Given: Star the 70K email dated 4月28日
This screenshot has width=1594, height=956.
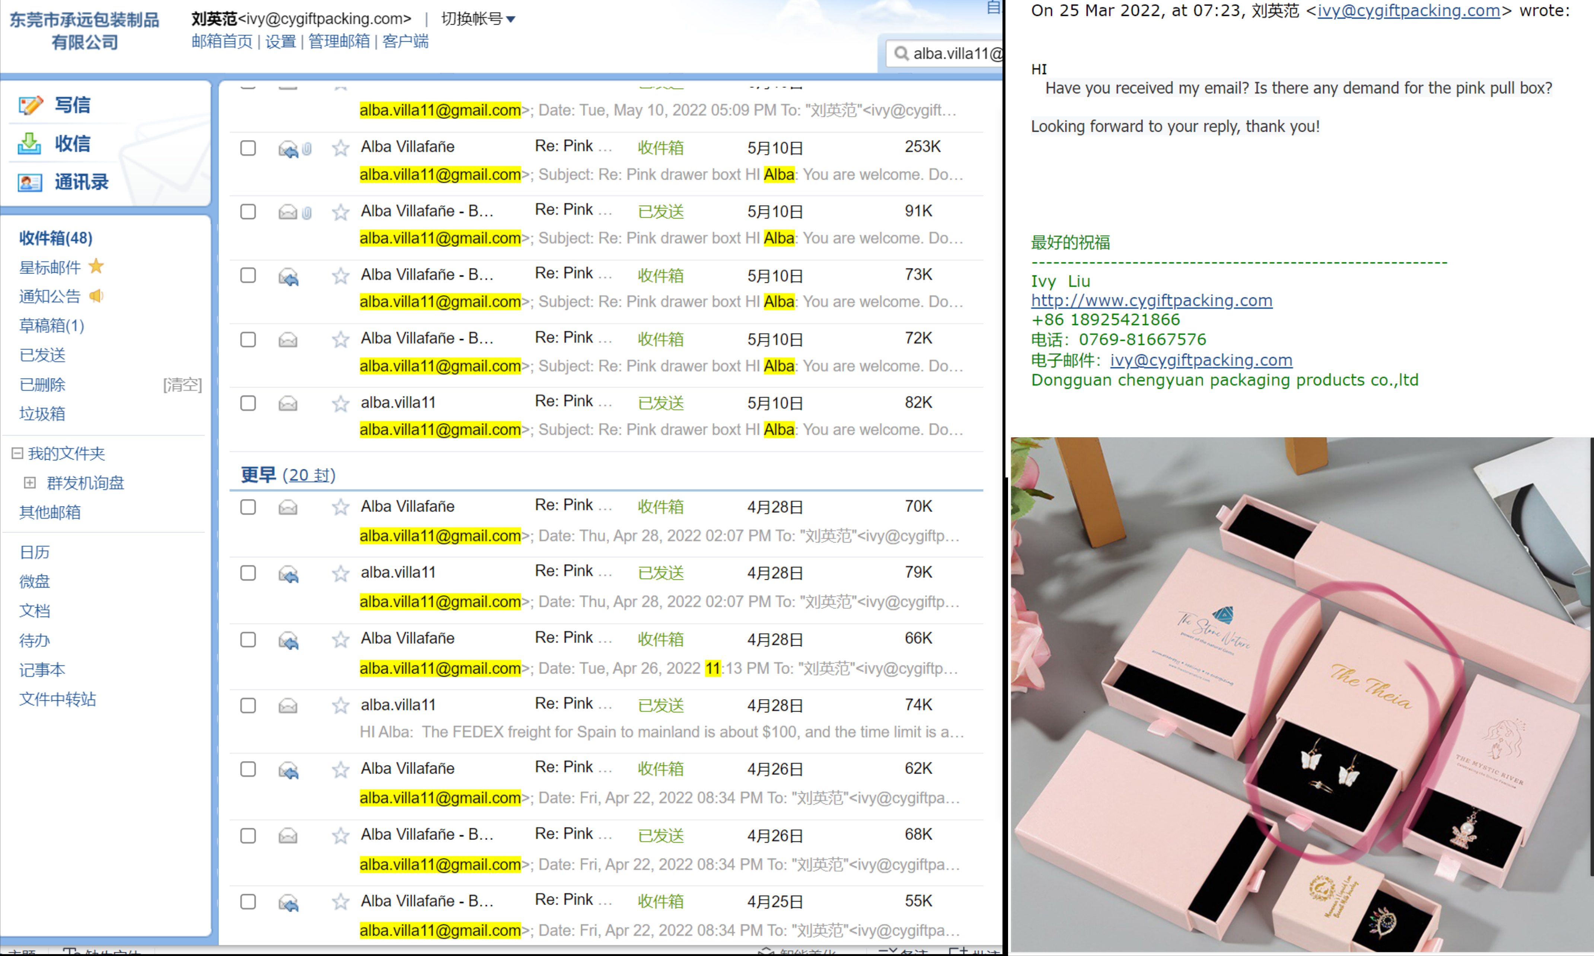Looking at the screenshot, I should (340, 507).
